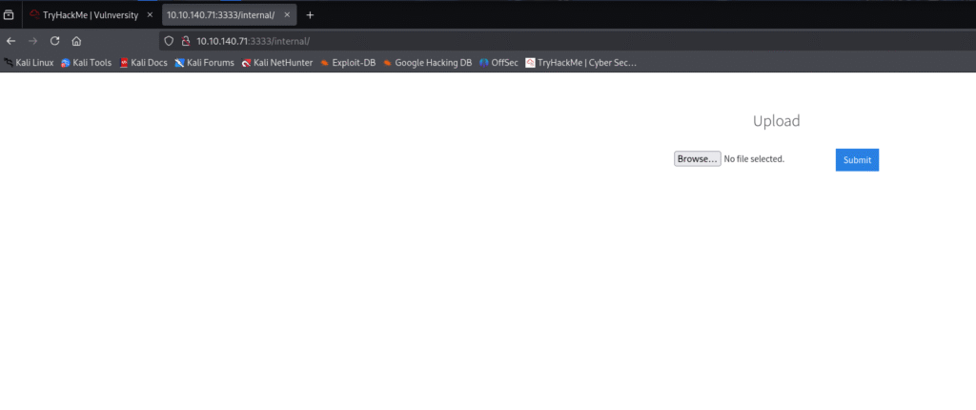Close the TryHackMe Vulnversity tab

tap(150, 15)
